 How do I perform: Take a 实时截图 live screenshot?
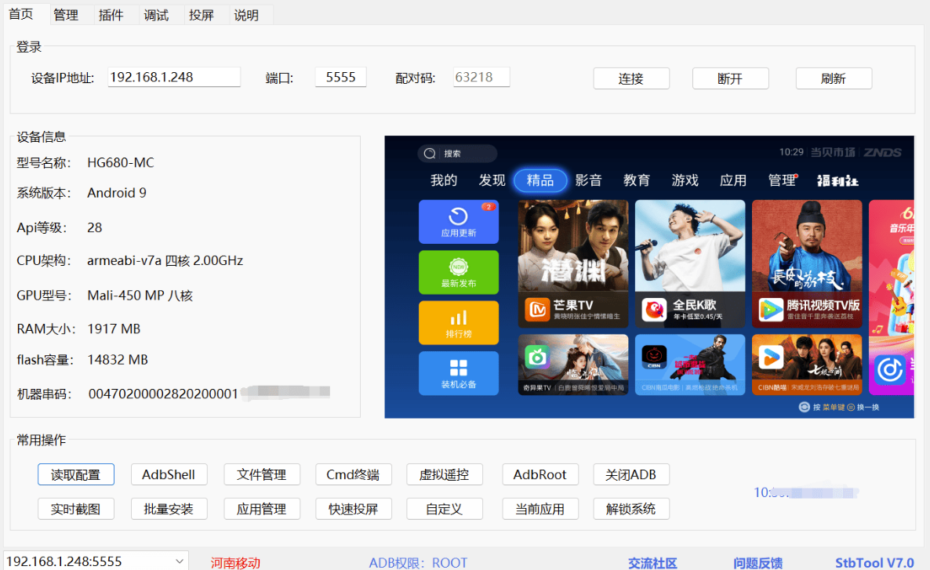pyautogui.click(x=75, y=508)
